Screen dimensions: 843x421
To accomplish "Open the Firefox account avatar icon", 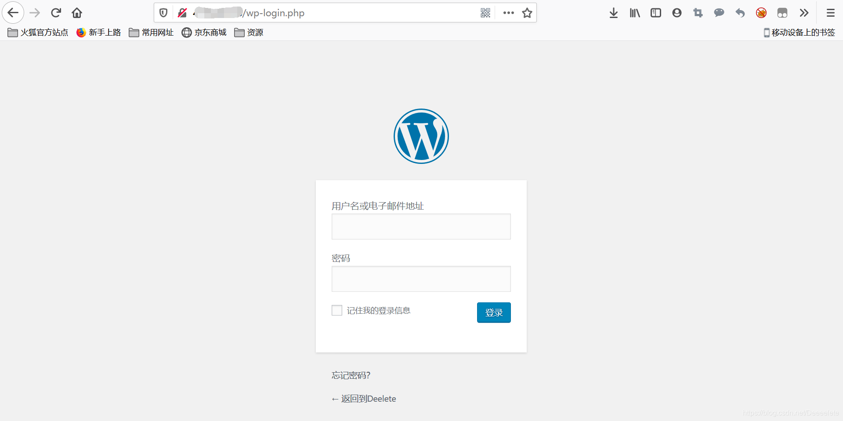I will coord(677,13).
